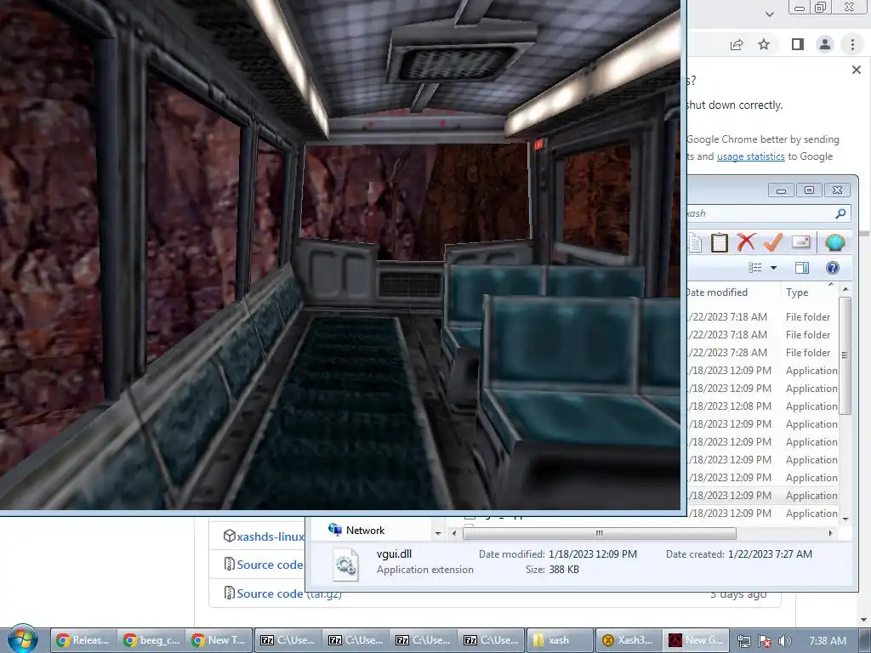Switch to the Releas... Chrome taskbar window

point(83,640)
